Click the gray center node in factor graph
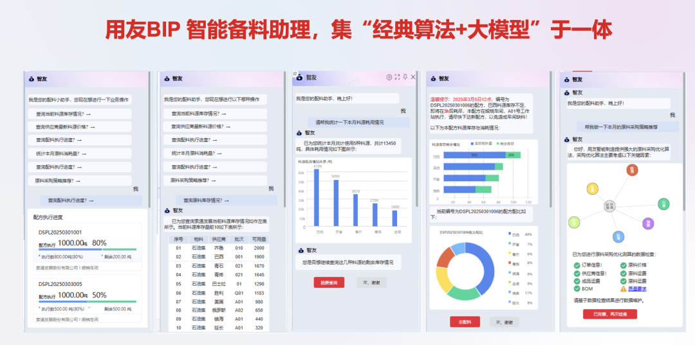This screenshot has height=345, width=695. tap(609, 206)
